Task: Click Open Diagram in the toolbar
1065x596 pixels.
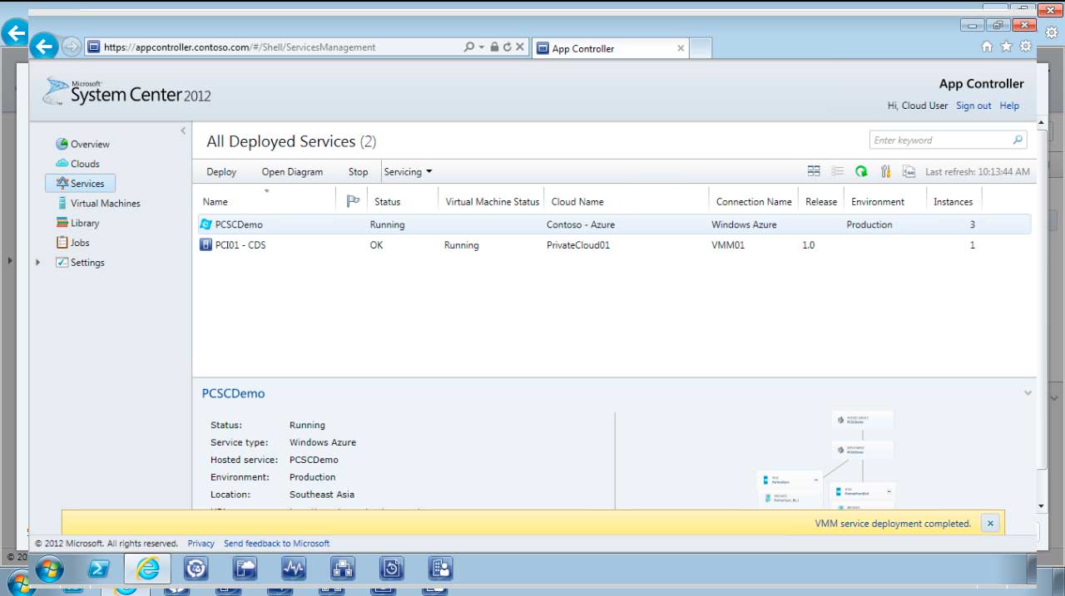Action: (x=292, y=172)
